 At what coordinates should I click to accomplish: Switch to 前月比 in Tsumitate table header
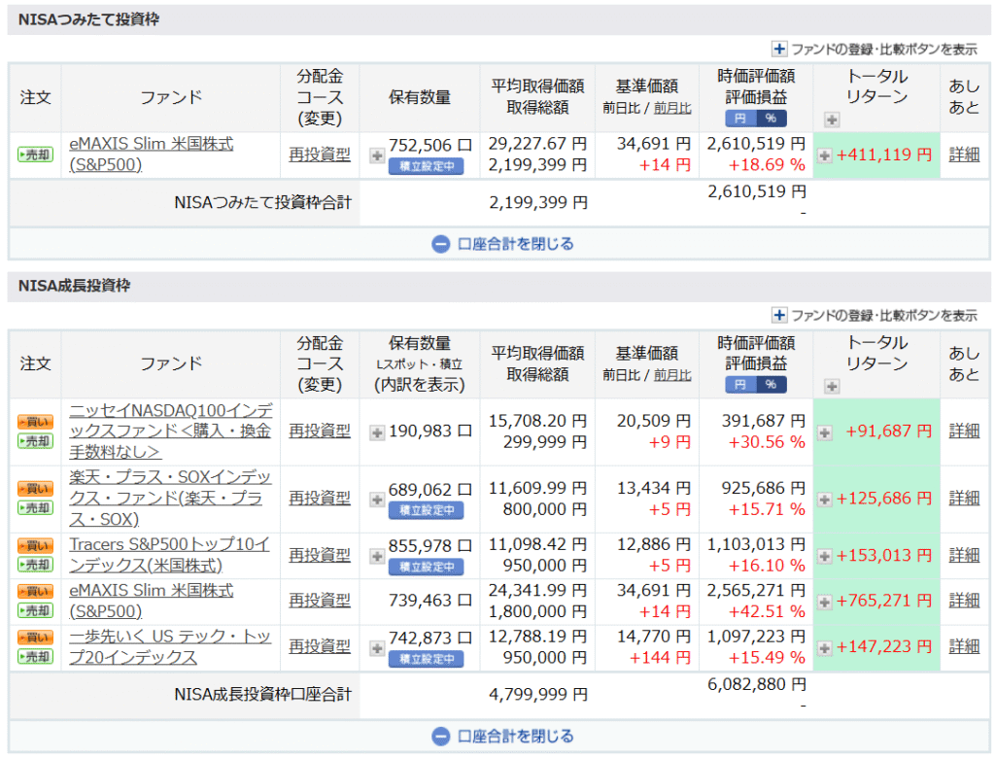click(672, 109)
